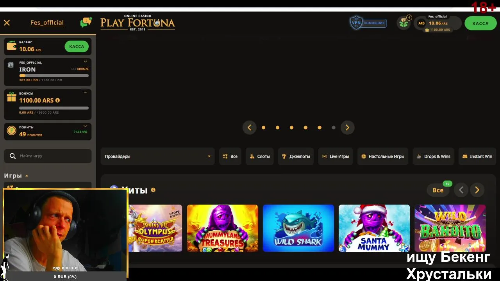Image resolution: width=500 pixels, height=281 pixels.
Task: Select the fifth banner slide dot
Action: coord(320,128)
